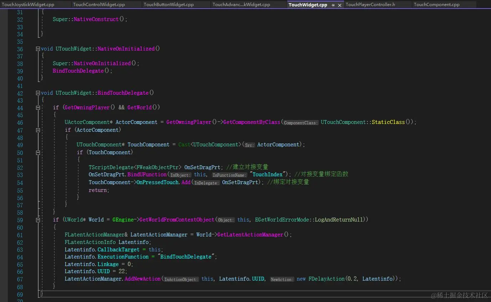Click BindUFunction on line 53
Viewport: 491px width, 302px height.
pyautogui.click(x=147, y=174)
